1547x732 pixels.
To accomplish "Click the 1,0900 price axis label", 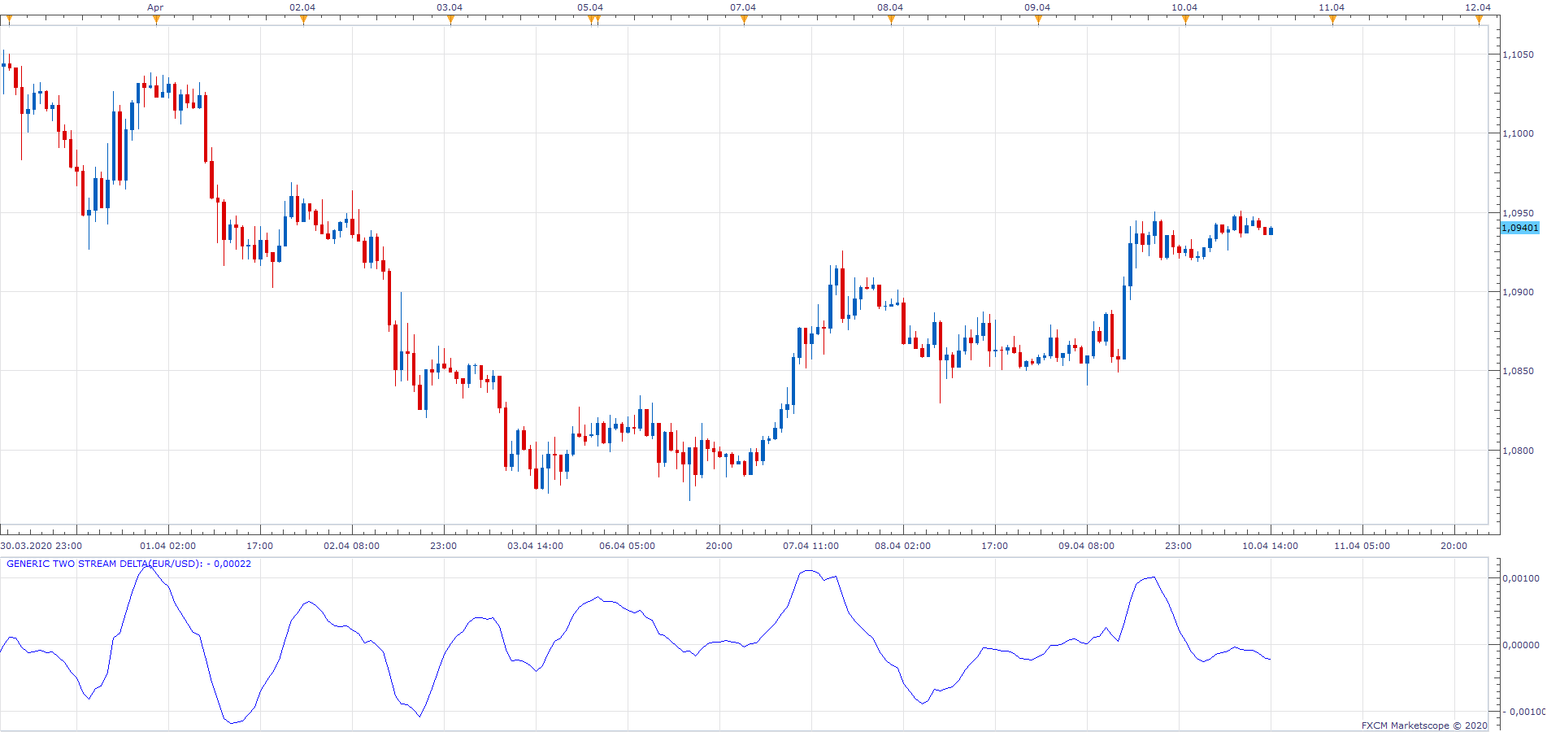I will [x=1518, y=292].
